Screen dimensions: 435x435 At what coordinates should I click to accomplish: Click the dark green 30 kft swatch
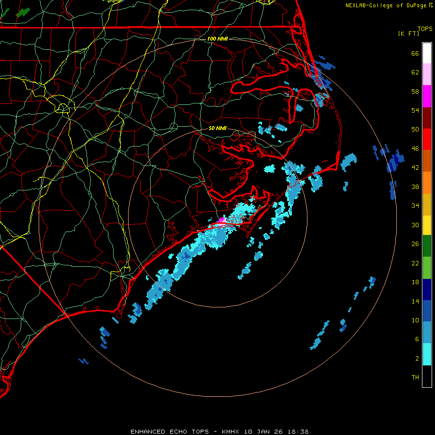tap(427, 246)
